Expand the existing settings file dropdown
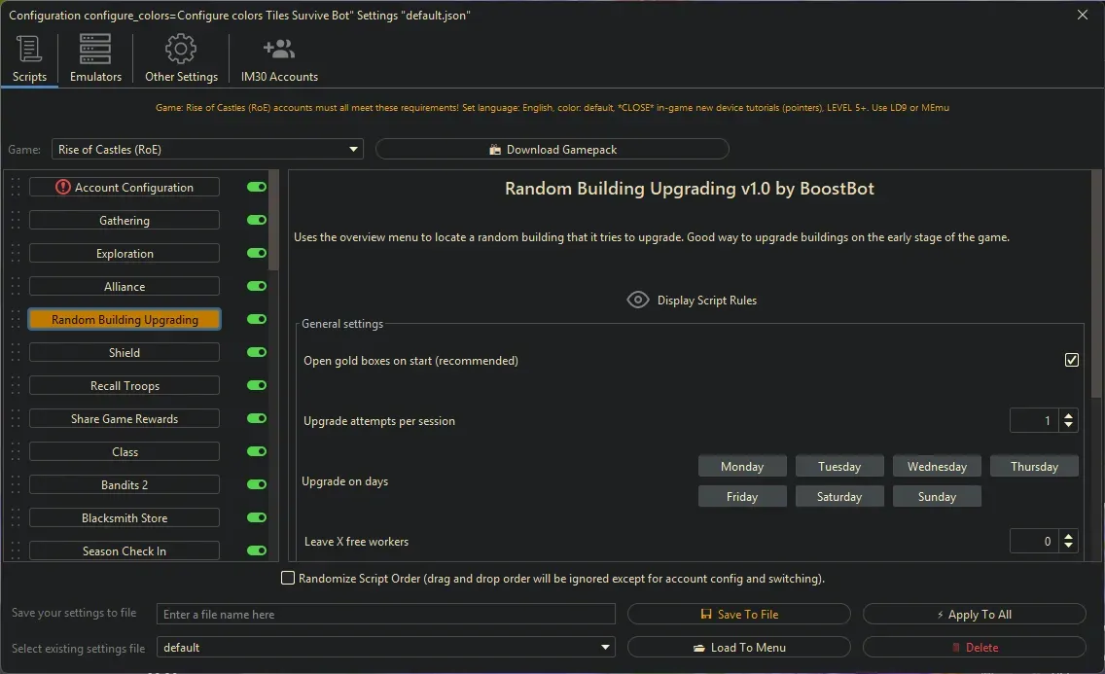Screen dimensions: 1105x674 (385, 647)
